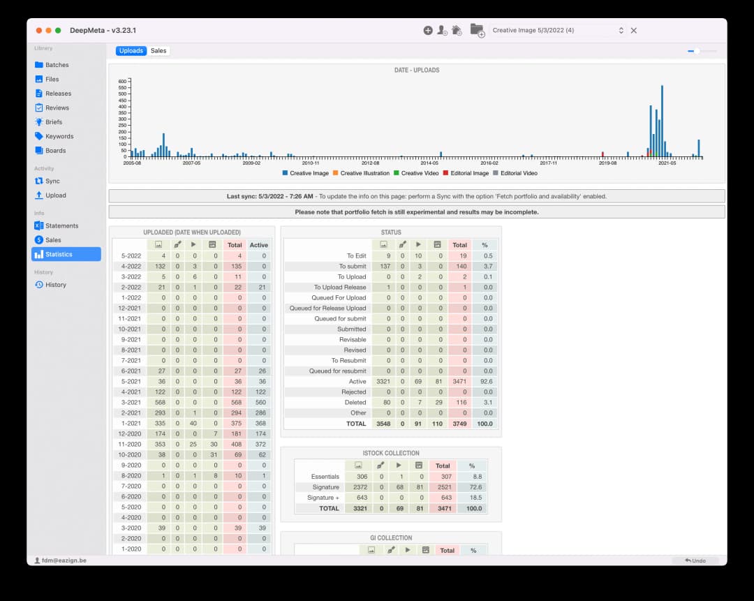Screen dimensions: 754x601
Task: Go to Releases in the sidebar
Action: click(x=53, y=94)
